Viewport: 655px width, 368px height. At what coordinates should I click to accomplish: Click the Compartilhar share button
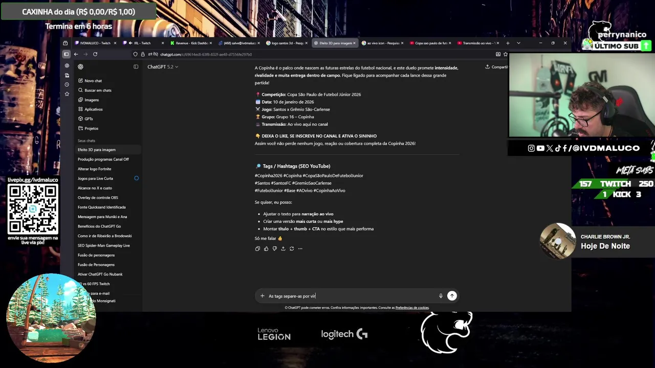tap(496, 67)
